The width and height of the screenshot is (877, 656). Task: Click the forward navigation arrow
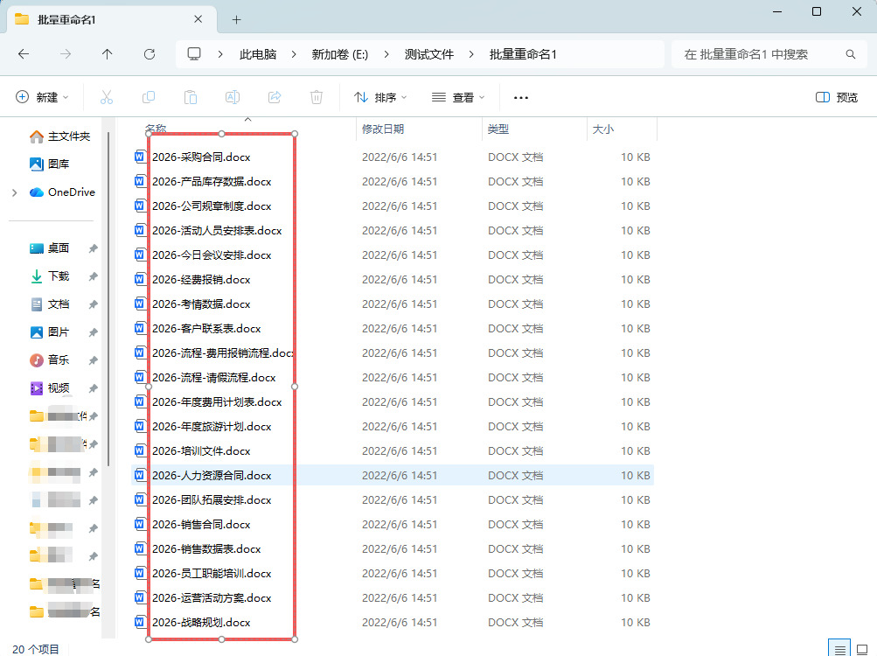click(66, 54)
